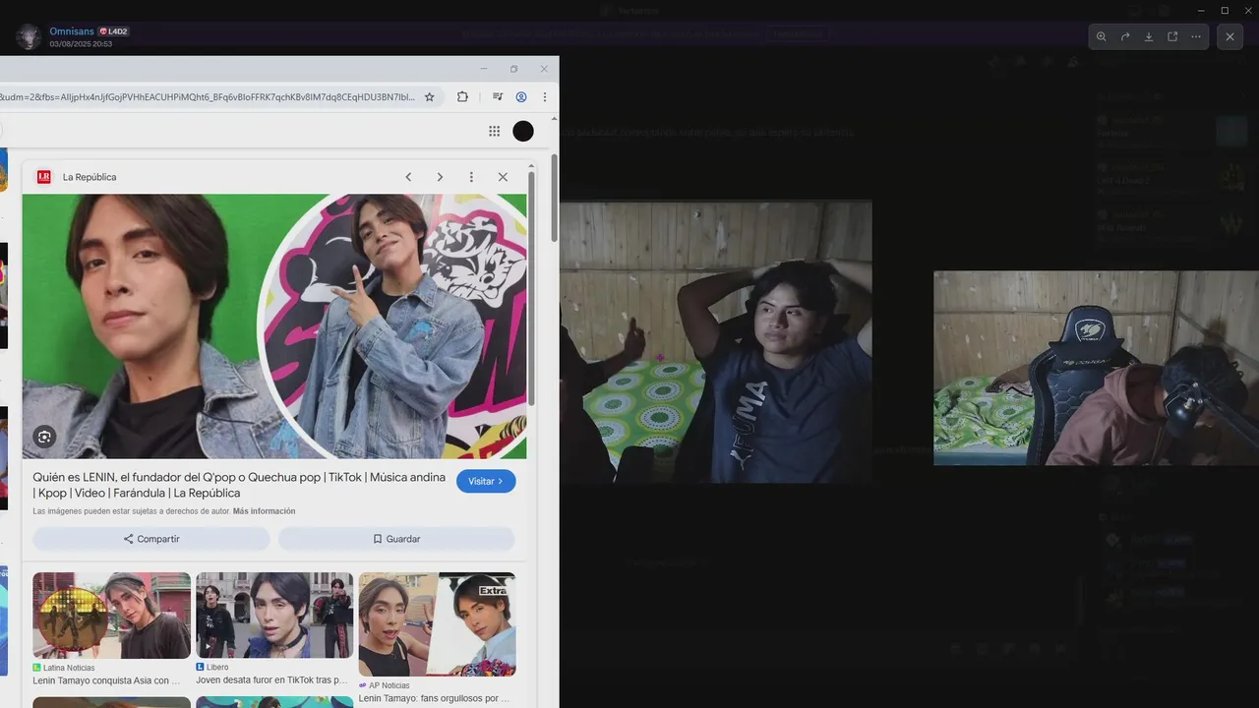Zoom into the image with the magnifier icon
Viewport: 1259px width, 708px height.
[1101, 36]
